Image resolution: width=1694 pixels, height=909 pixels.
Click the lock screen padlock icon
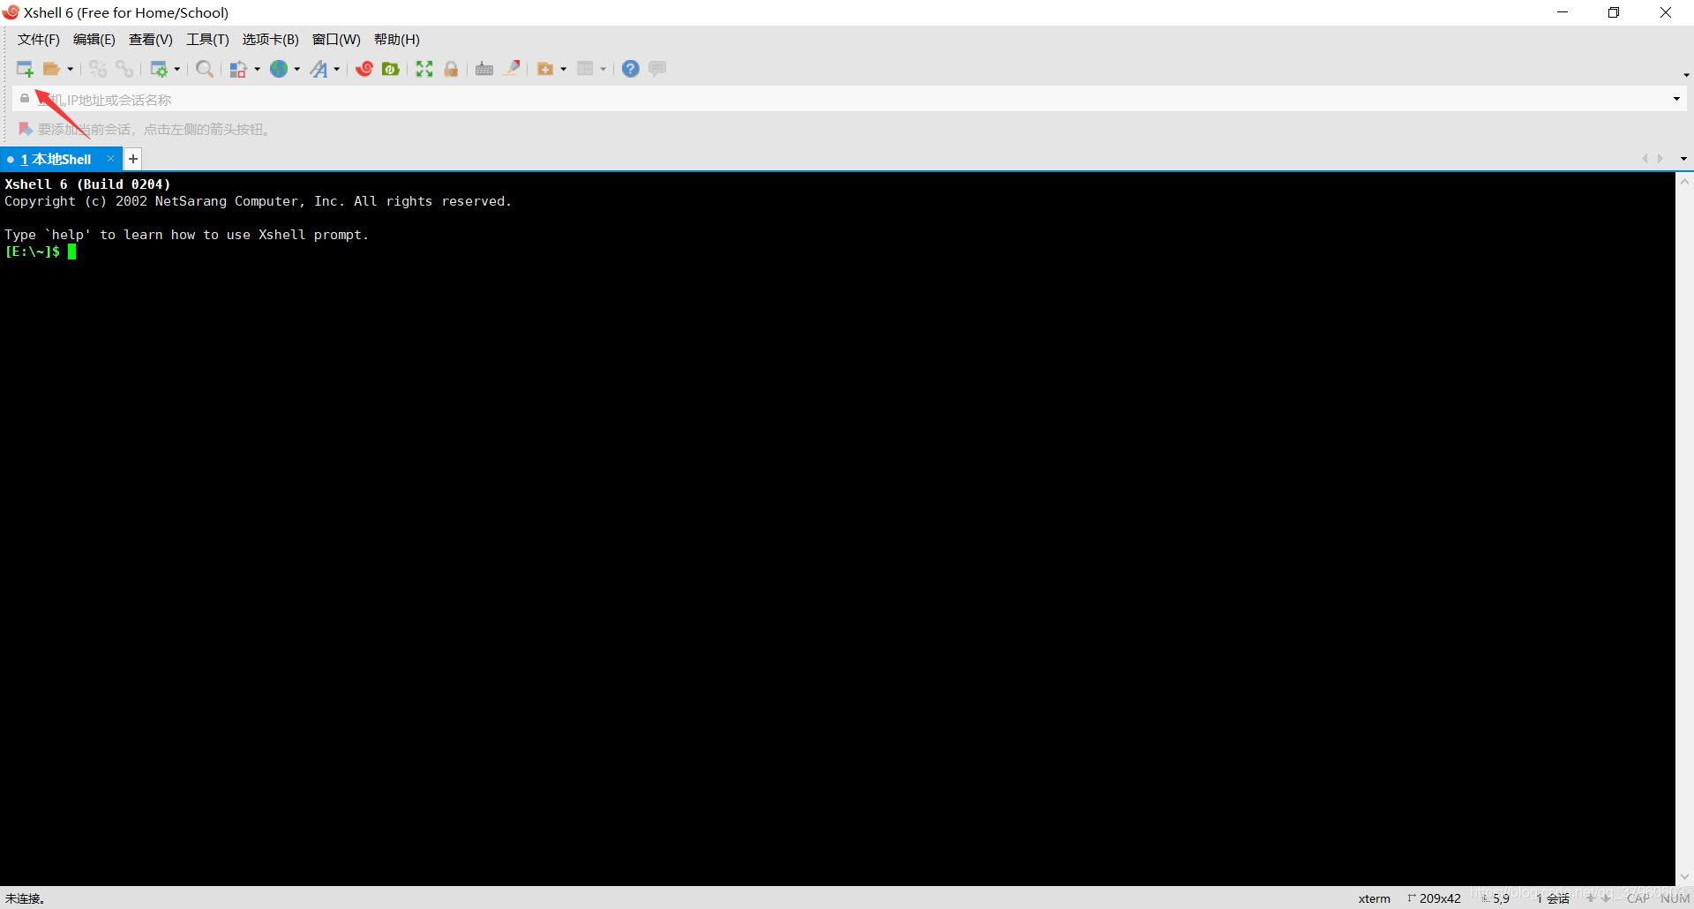pos(451,69)
